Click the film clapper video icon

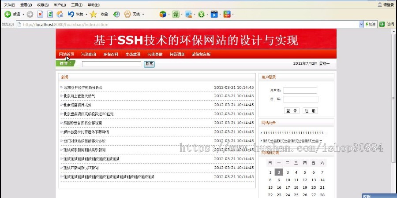(214, 14)
